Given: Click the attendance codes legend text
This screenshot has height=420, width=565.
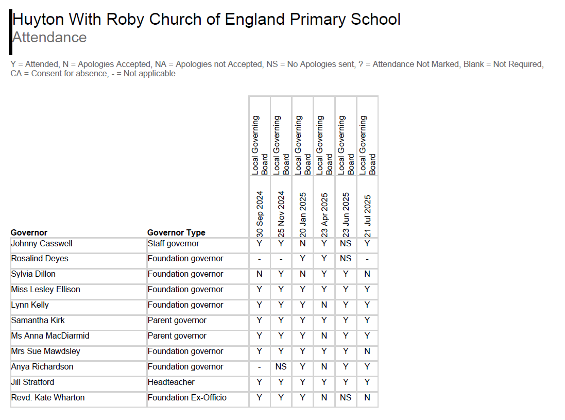Looking at the screenshot, I should coord(277,69).
